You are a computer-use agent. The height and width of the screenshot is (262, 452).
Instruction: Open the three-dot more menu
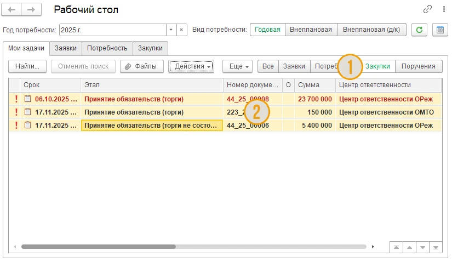[444, 9]
